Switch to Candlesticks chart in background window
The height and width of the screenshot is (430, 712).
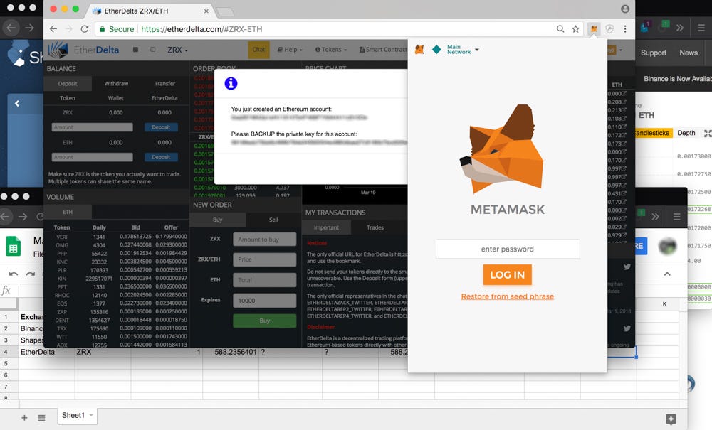[x=652, y=133]
